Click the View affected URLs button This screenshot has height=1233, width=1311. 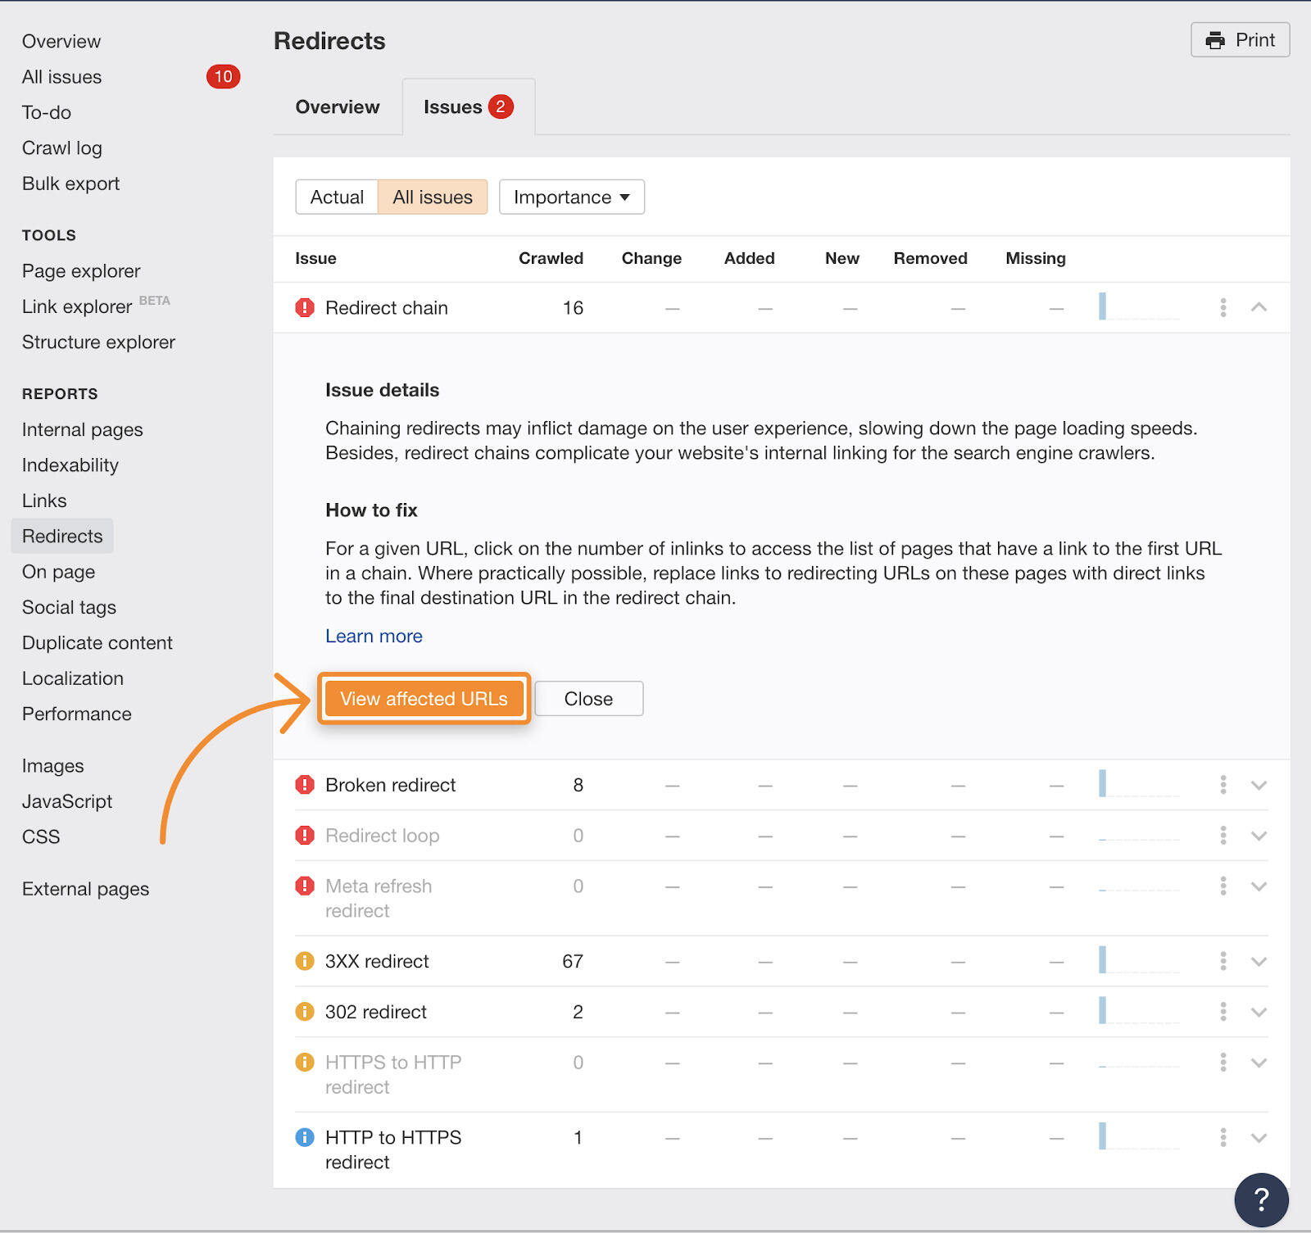click(424, 699)
